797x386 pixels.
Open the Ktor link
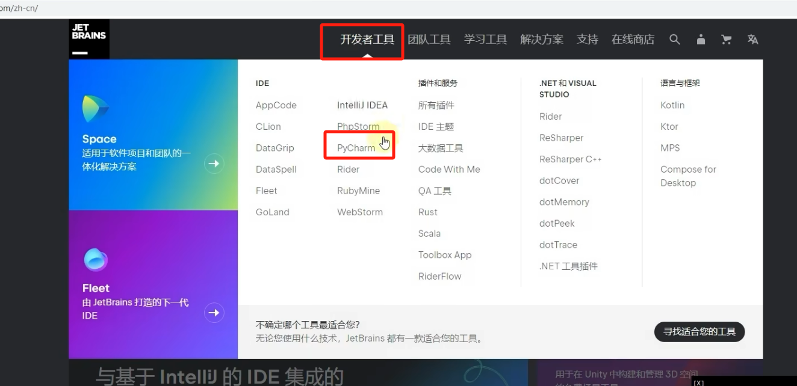[x=669, y=127]
